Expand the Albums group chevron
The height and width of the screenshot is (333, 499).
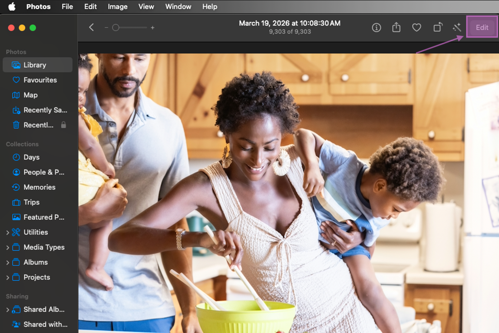coord(8,263)
